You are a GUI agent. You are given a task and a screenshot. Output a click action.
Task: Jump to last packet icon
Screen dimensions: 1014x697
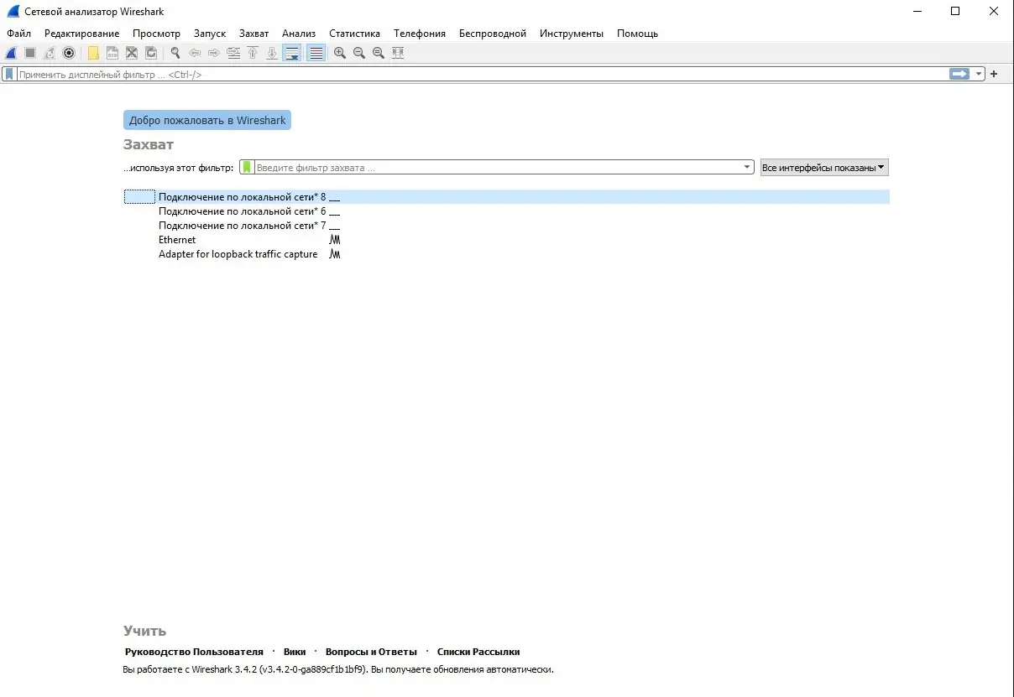pyautogui.click(x=272, y=53)
